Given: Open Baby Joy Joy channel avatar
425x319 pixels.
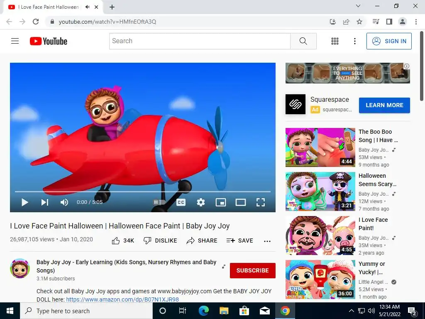Looking at the screenshot, I should pos(20,268).
